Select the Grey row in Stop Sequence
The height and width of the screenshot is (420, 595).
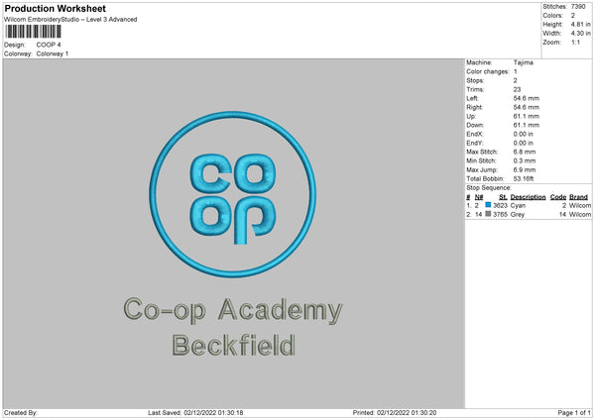pos(529,215)
